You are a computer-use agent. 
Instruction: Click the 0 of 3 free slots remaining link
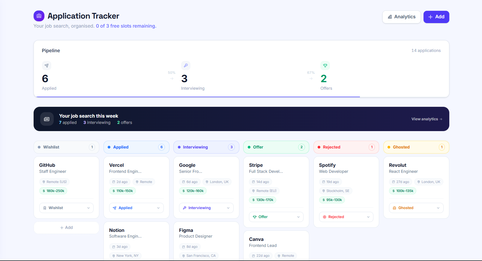tap(126, 26)
